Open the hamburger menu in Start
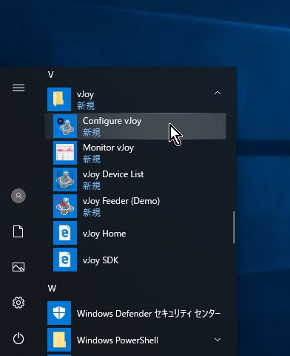 click(18, 88)
